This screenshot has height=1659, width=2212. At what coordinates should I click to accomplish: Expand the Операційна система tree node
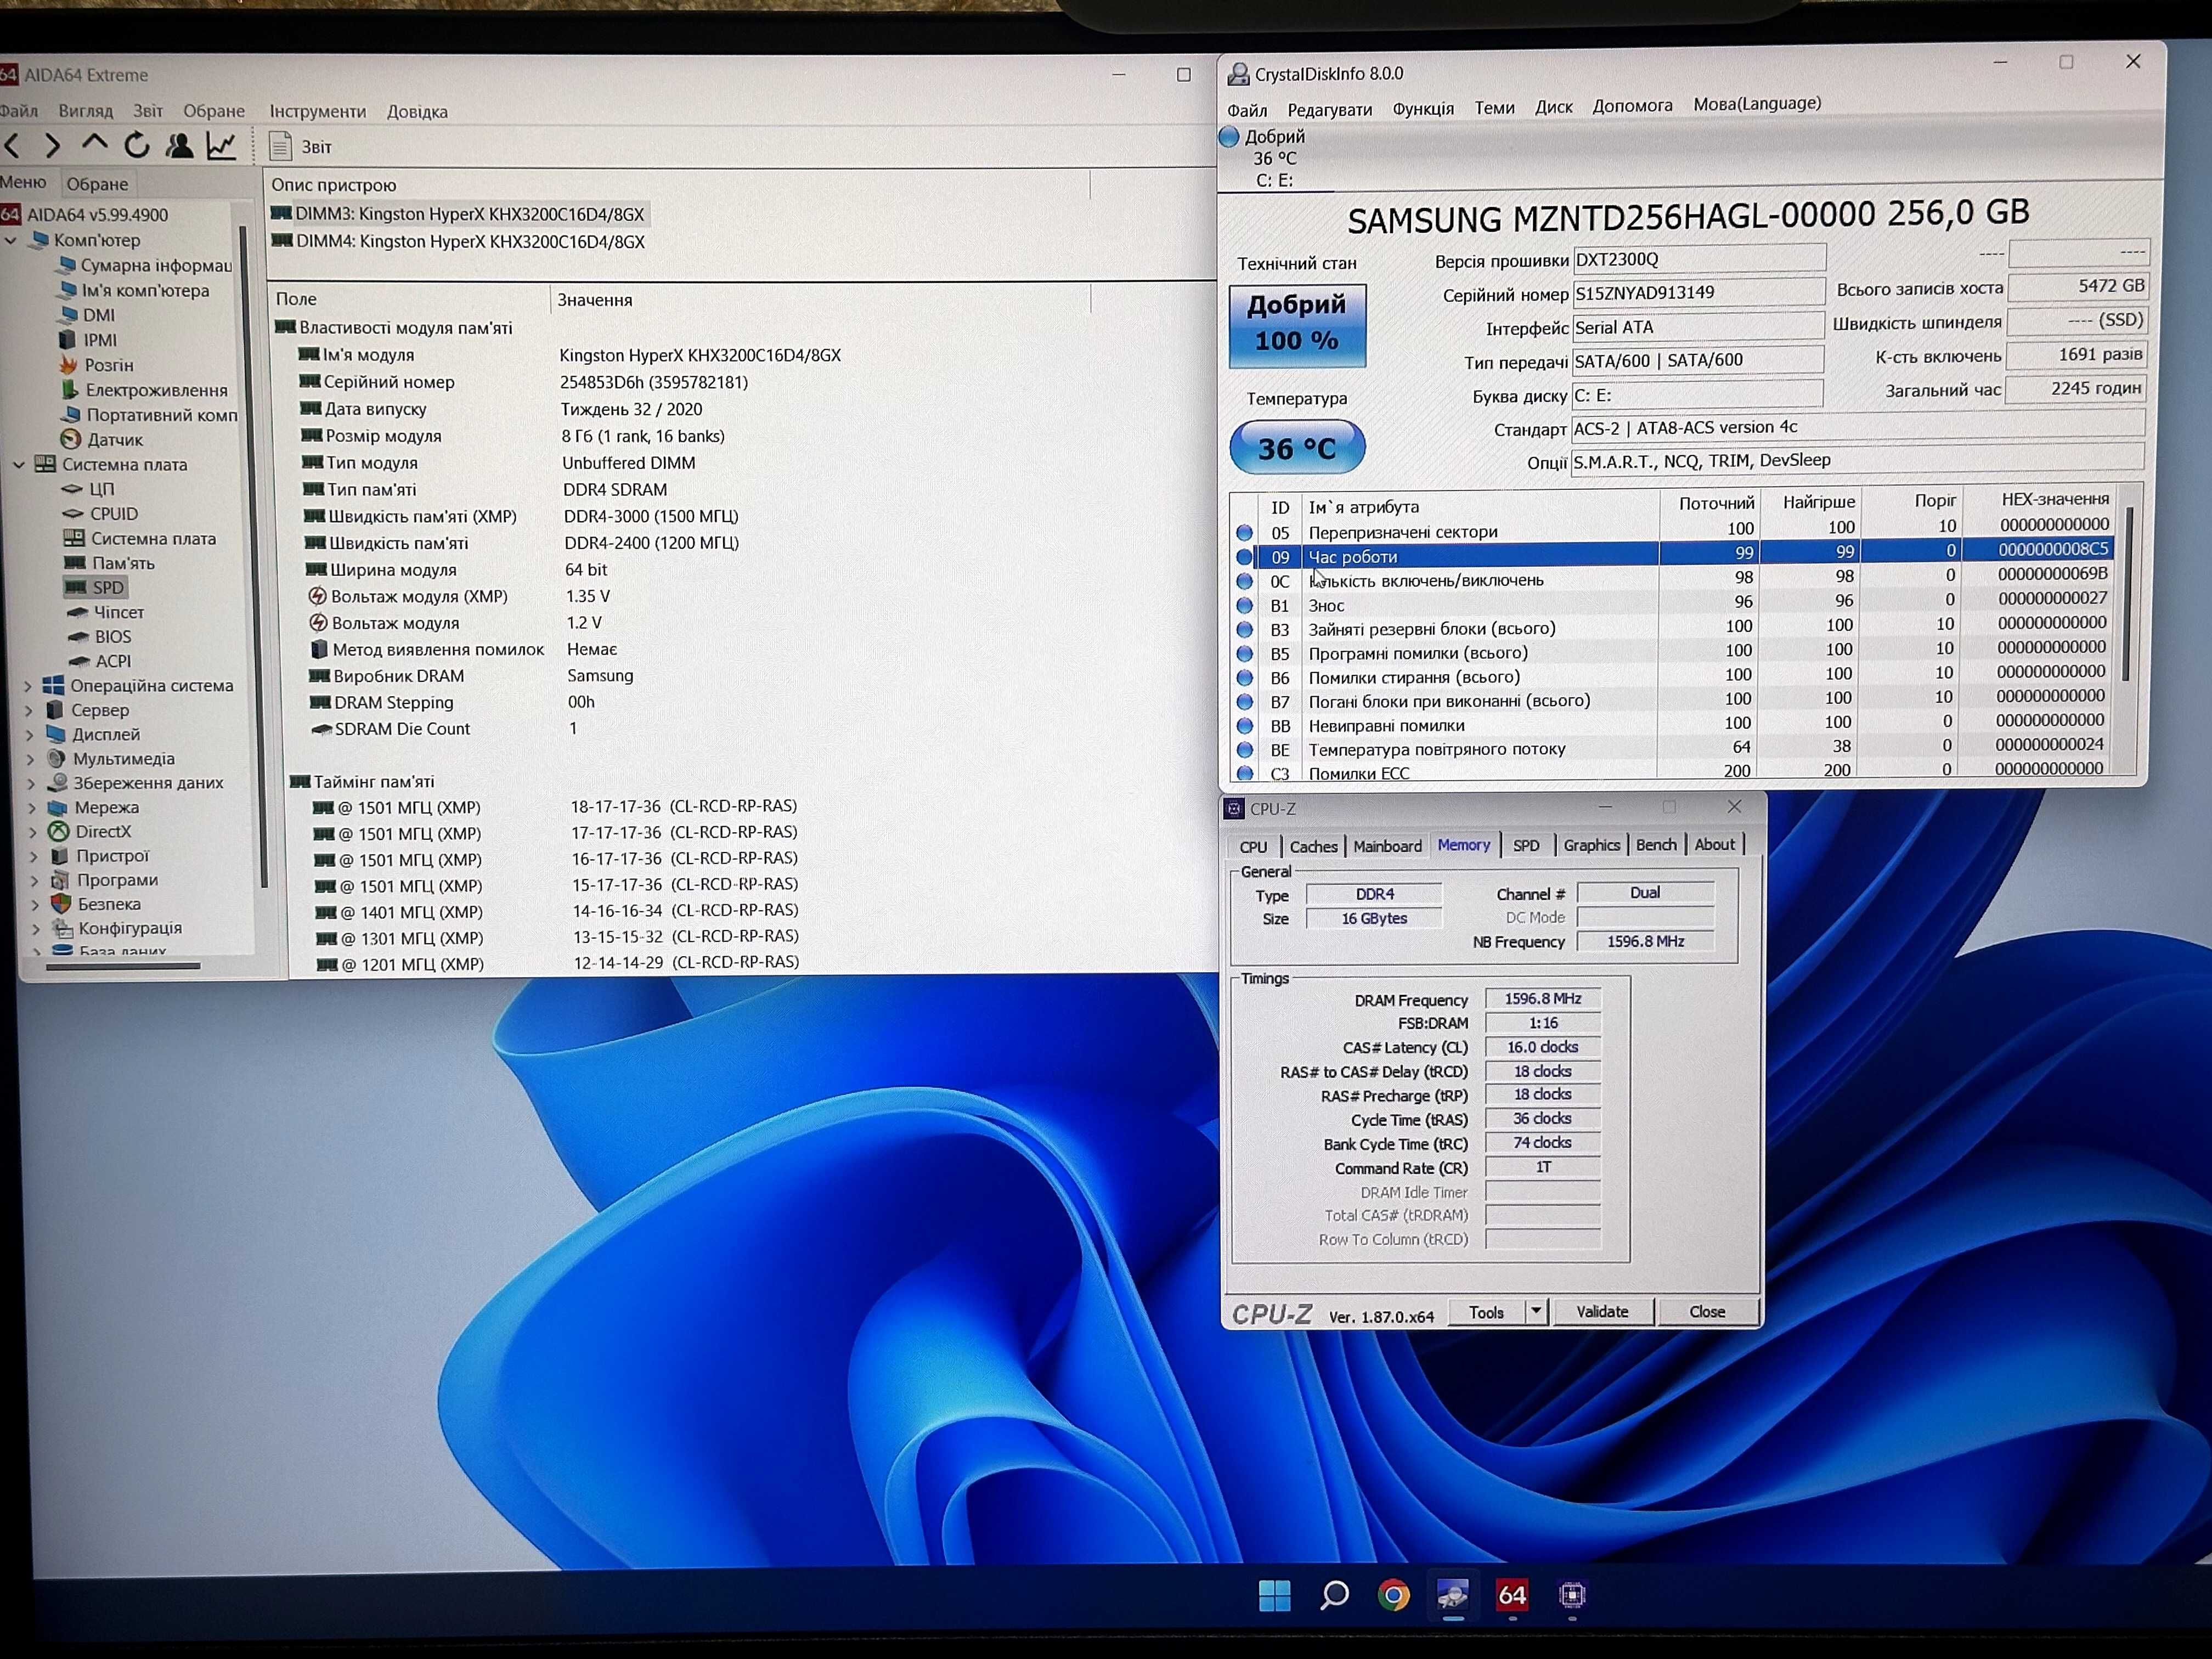28,686
